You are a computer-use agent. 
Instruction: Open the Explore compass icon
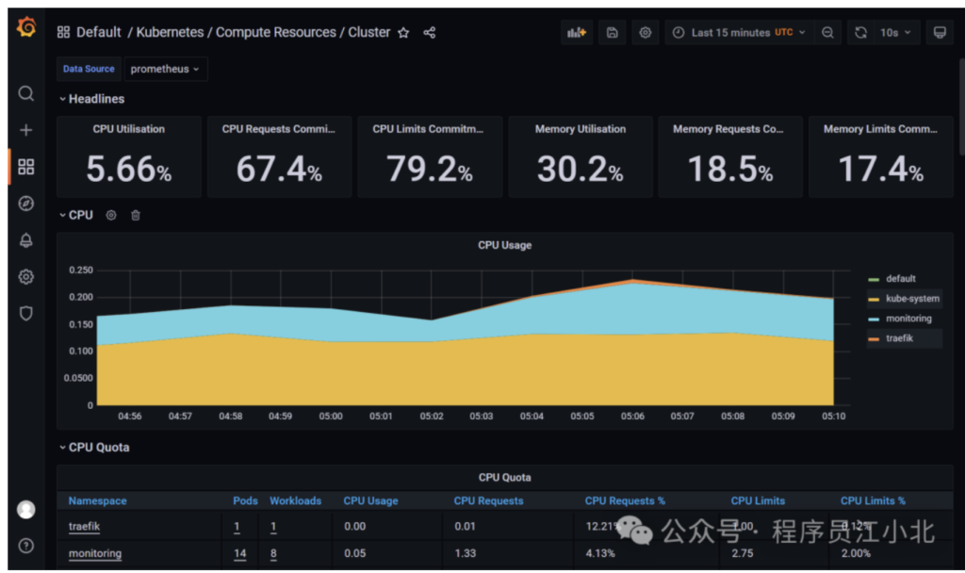coord(26,204)
